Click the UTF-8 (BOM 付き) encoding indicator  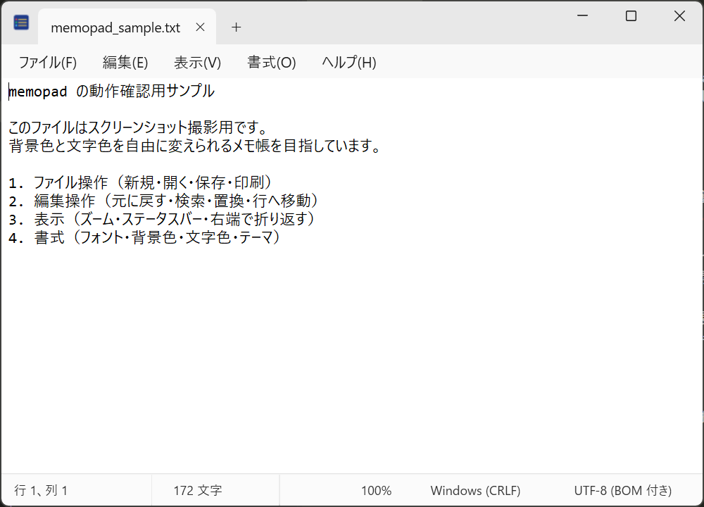click(x=623, y=490)
